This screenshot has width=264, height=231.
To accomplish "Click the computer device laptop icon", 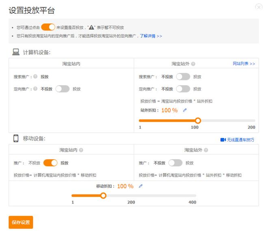I will pos(16,52).
